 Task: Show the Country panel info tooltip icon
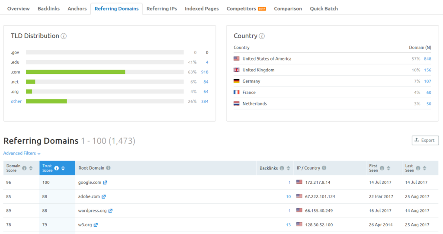(262, 36)
